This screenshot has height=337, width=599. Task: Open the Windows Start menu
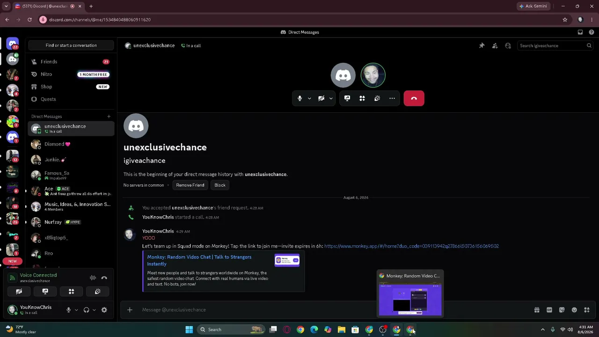(x=189, y=330)
